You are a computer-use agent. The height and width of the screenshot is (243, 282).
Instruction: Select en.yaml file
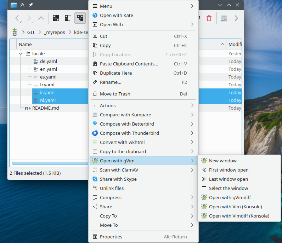tap(49, 69)
